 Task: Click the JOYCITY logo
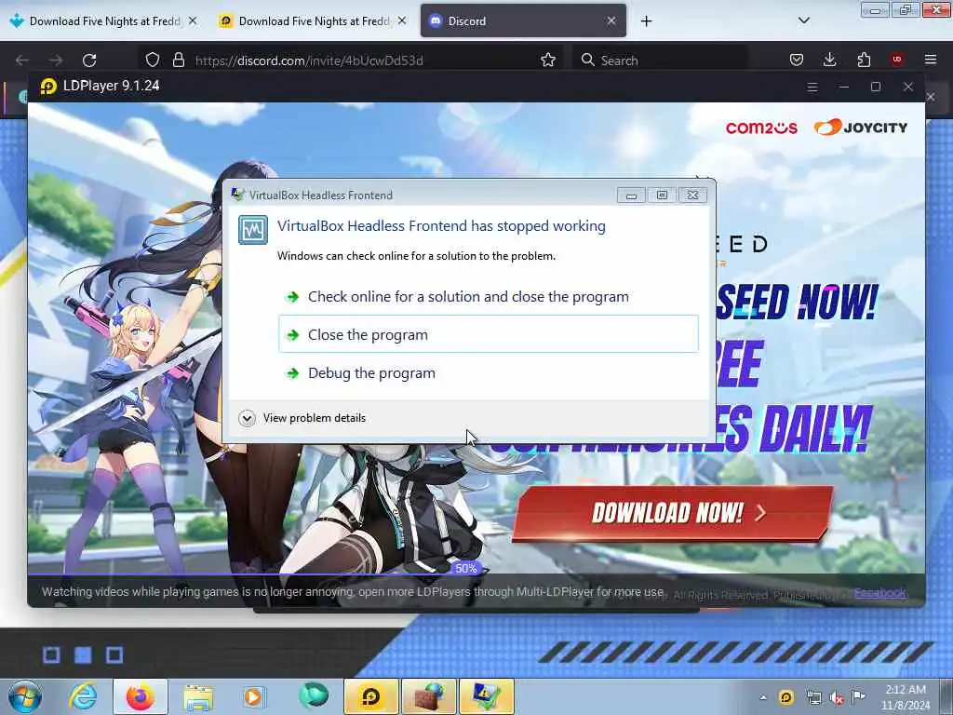(x=861, y=127)
